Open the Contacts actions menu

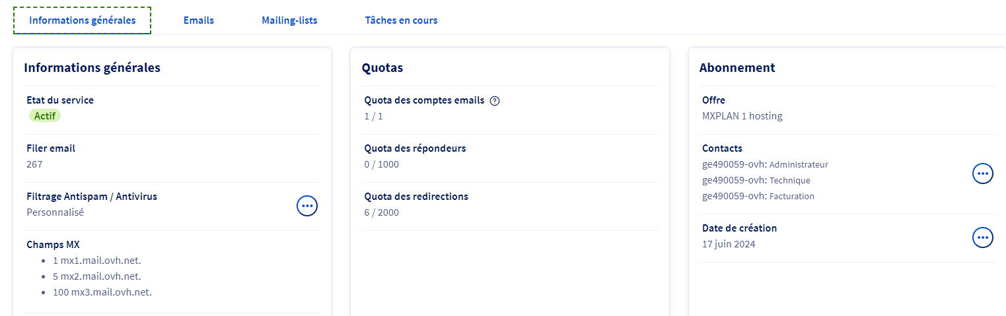pos(983,174)
